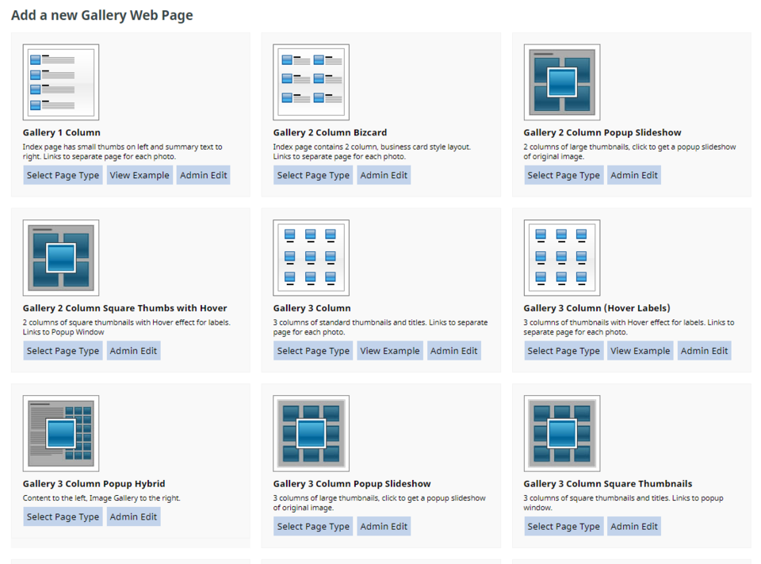Open Admin Edit for Gallery 3 Column Square Thumbnails
This screenshot has height=564, width=761.
[x=634, y=527]
